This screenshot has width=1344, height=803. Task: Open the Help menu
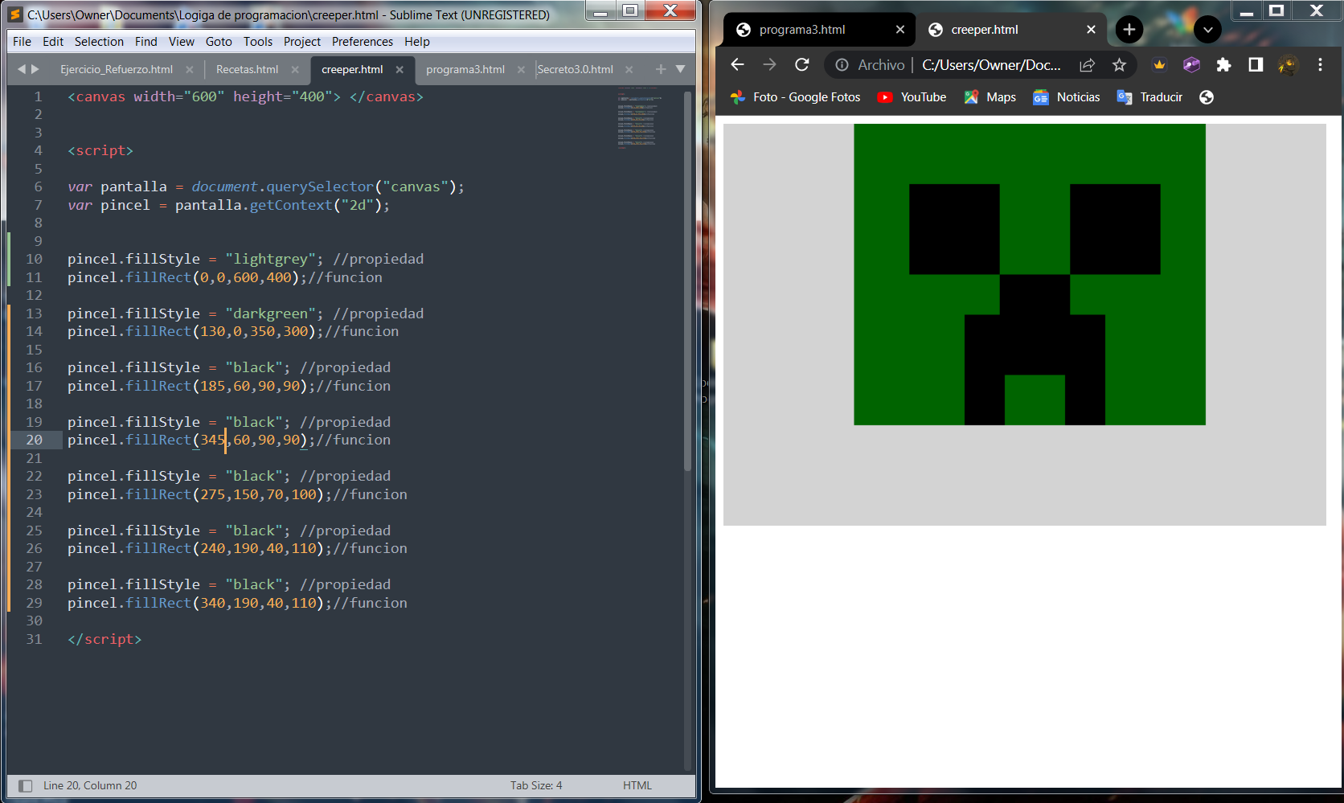417,42
